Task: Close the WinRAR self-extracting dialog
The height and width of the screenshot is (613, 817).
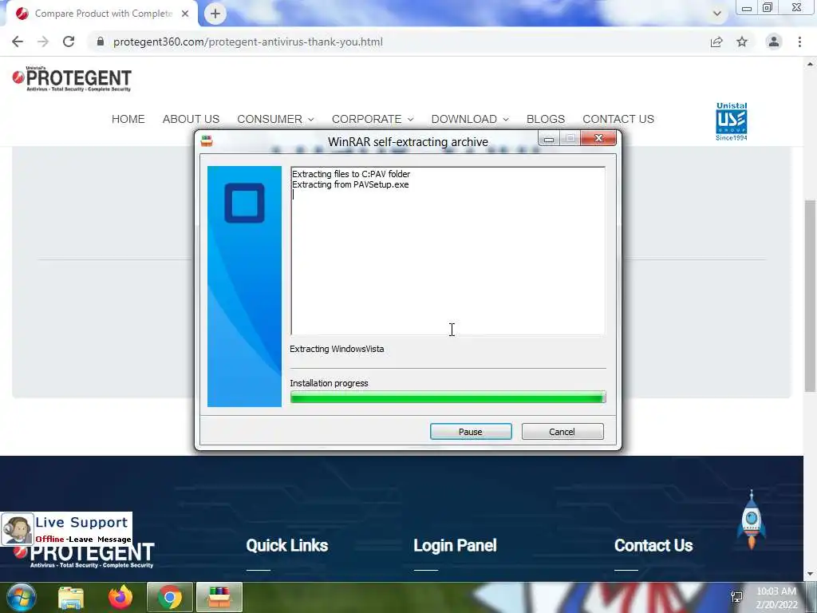Action: pyautogui.click(x=598, y=138)
